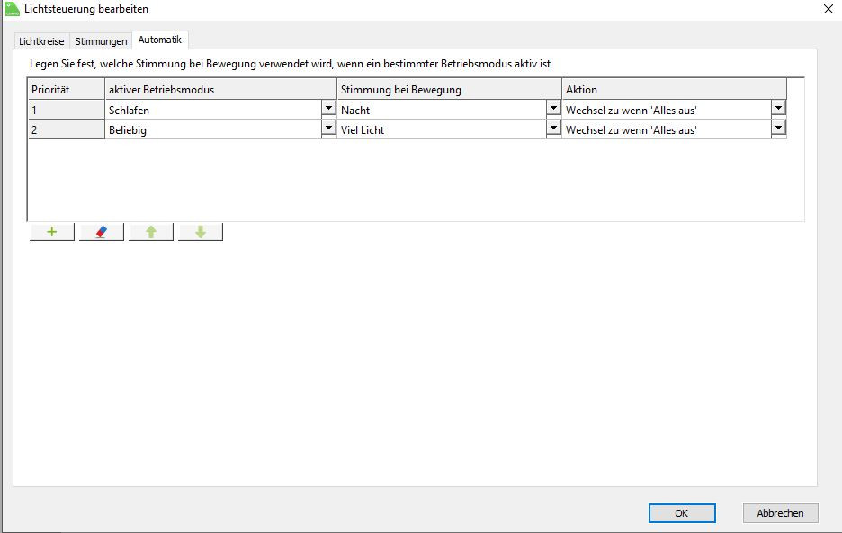Click the Aktion column header
842x533 pixels.
[675, 89]
